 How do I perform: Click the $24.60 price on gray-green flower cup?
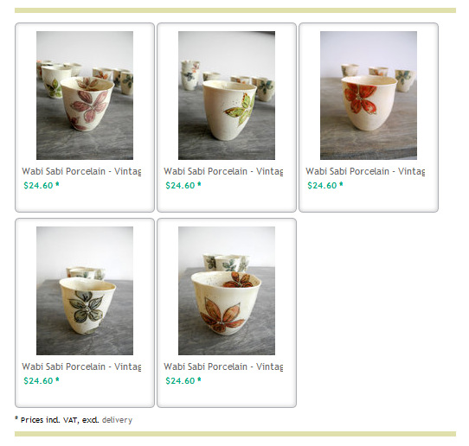(38, 381)
